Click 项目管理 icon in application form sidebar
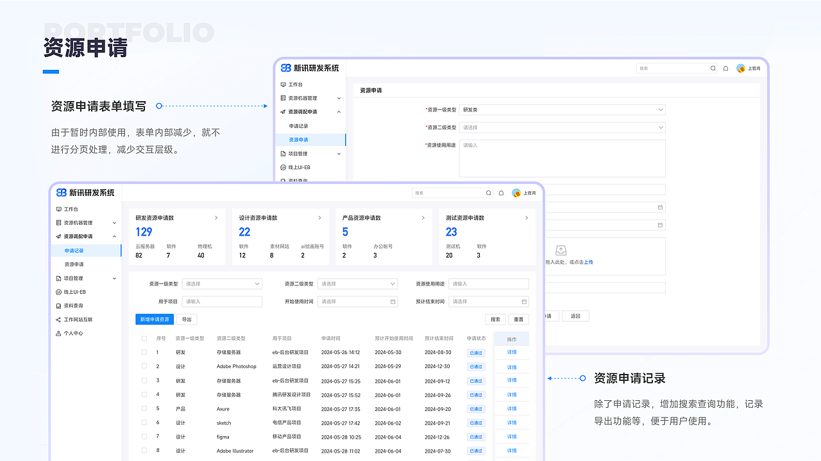 [x=284, y=154]
